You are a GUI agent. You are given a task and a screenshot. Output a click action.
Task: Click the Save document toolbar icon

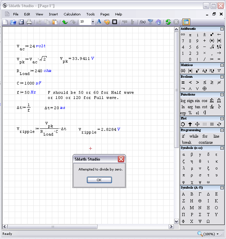[x=21, y=22]
